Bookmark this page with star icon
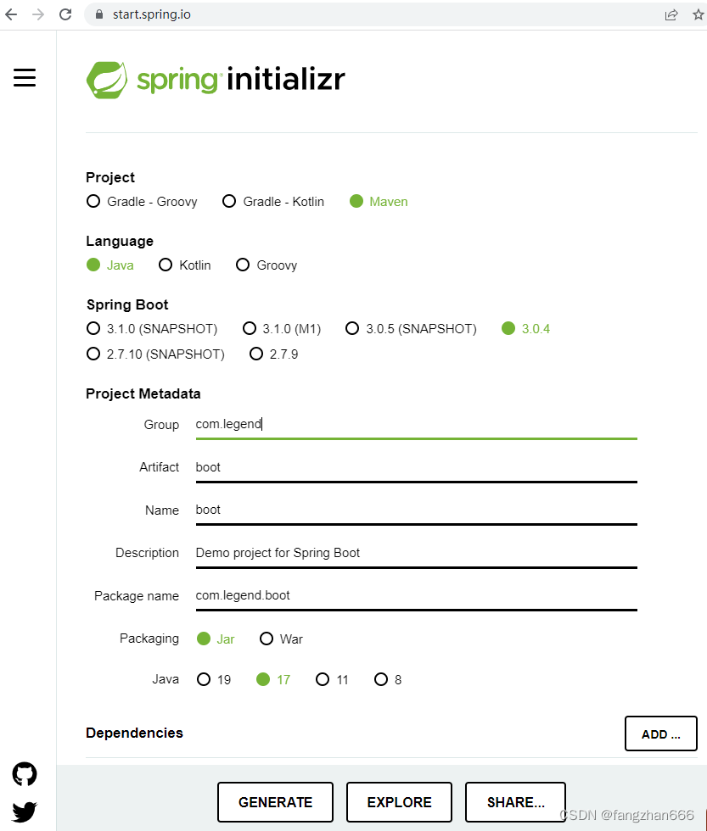The width and height of the screenshot is (707, 831). click(x=699, y=15)
